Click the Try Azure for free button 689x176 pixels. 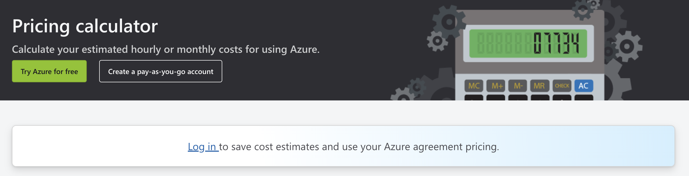[x=49, y=71]
